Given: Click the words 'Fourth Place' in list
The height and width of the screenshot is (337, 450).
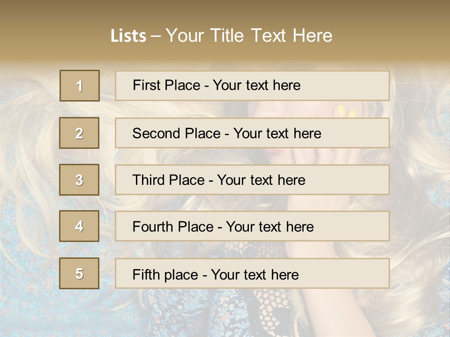Looking at the screenshot, I should tap(173, 227).
